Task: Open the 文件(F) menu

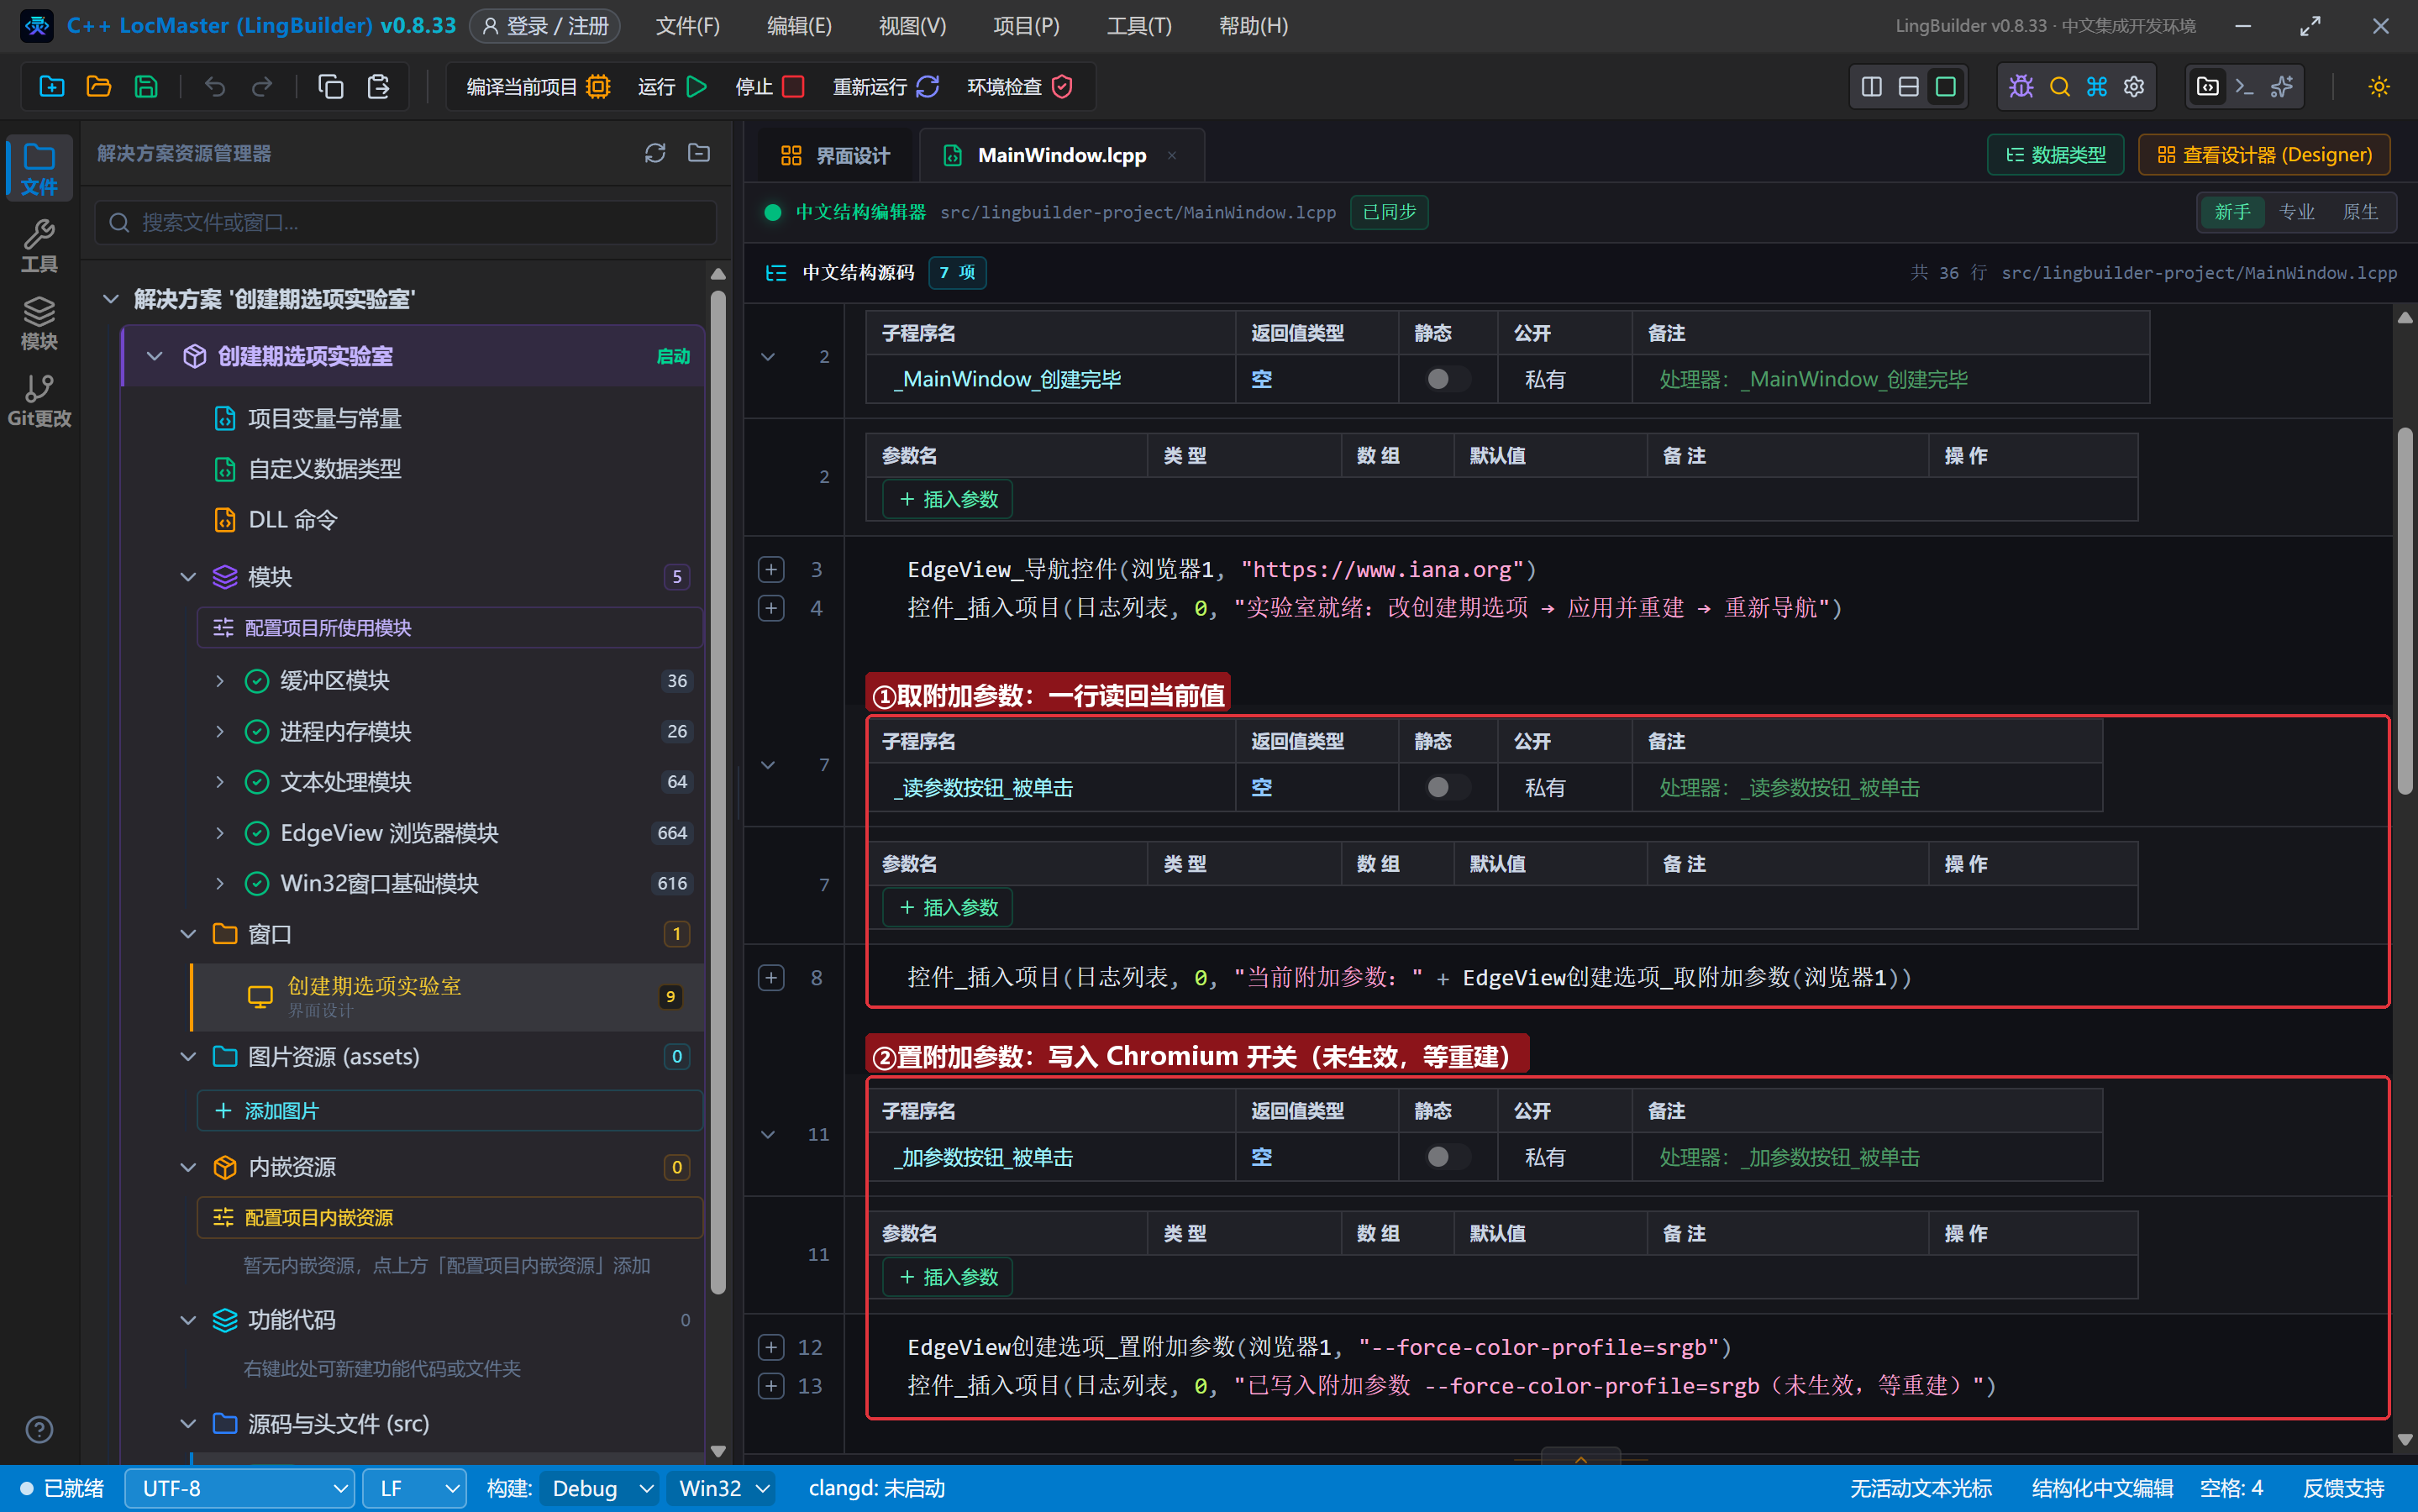Action: pyautogui.click(x=688, y=26)
